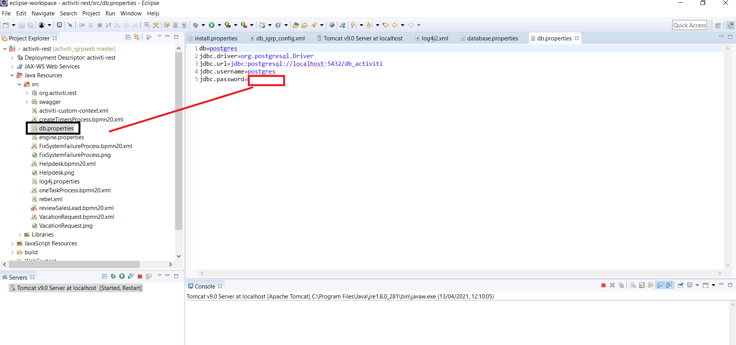Open the Project menu
This screenshot has width=736, height=345.
coord(91,13)
